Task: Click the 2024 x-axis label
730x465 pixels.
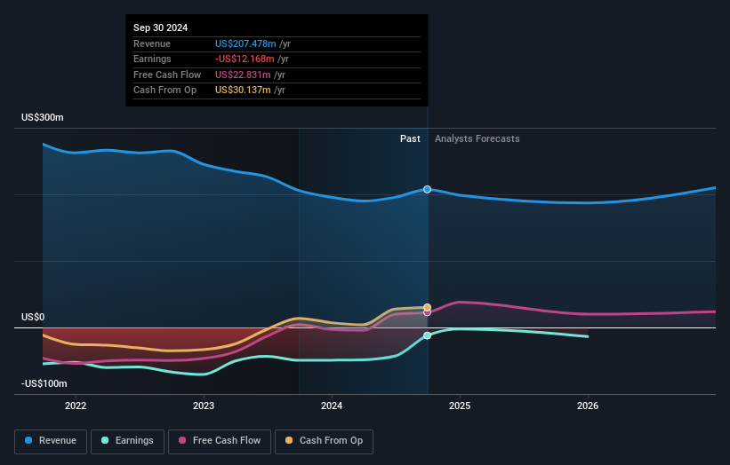Action: point(332,406)
